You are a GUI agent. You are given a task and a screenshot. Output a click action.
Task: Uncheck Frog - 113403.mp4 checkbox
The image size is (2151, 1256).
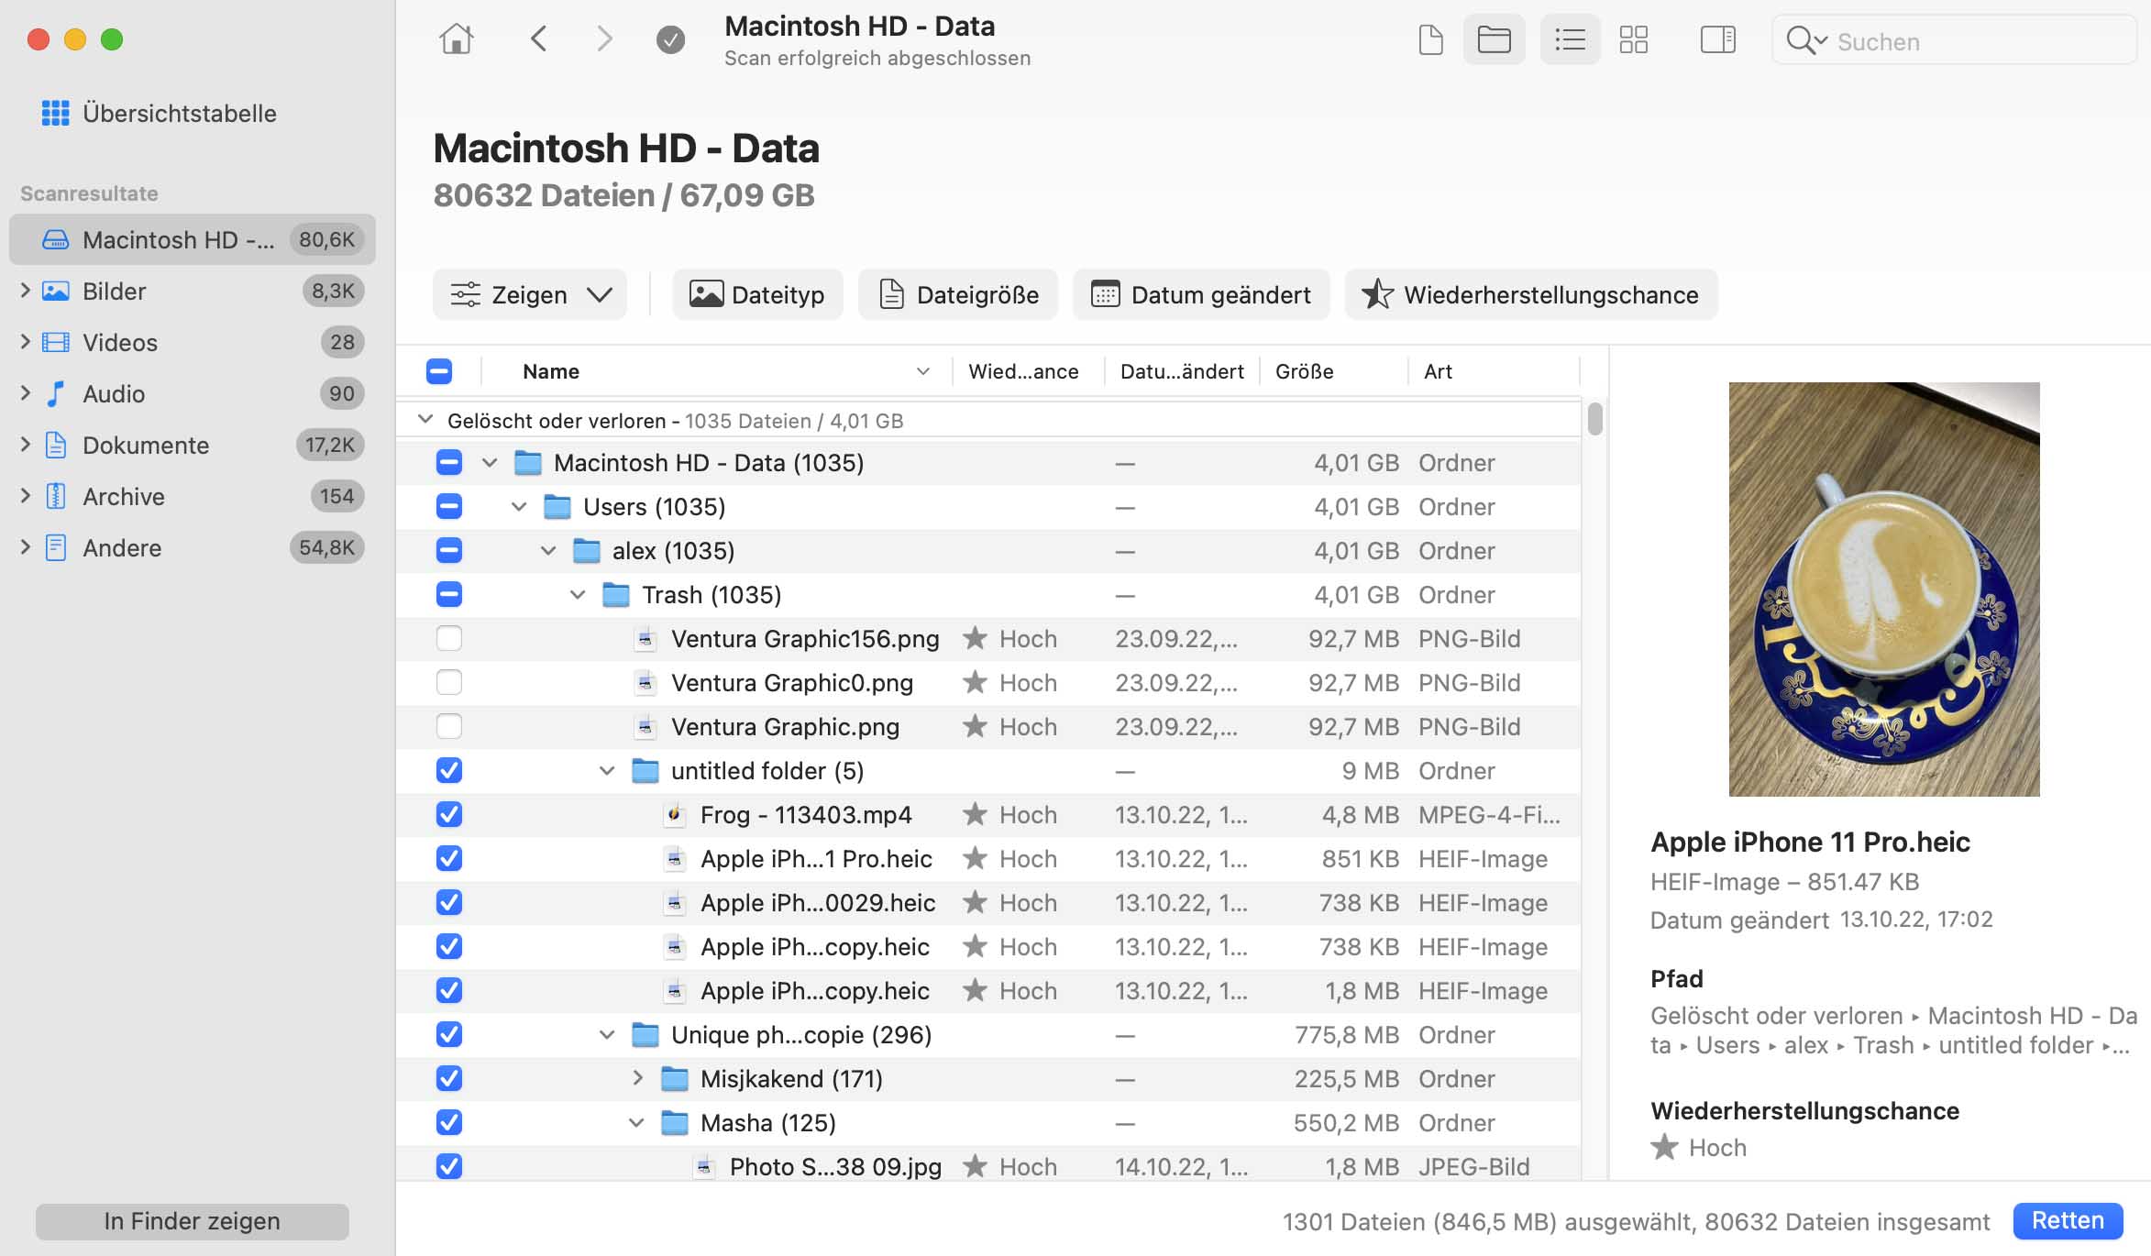tap(449, 814)
